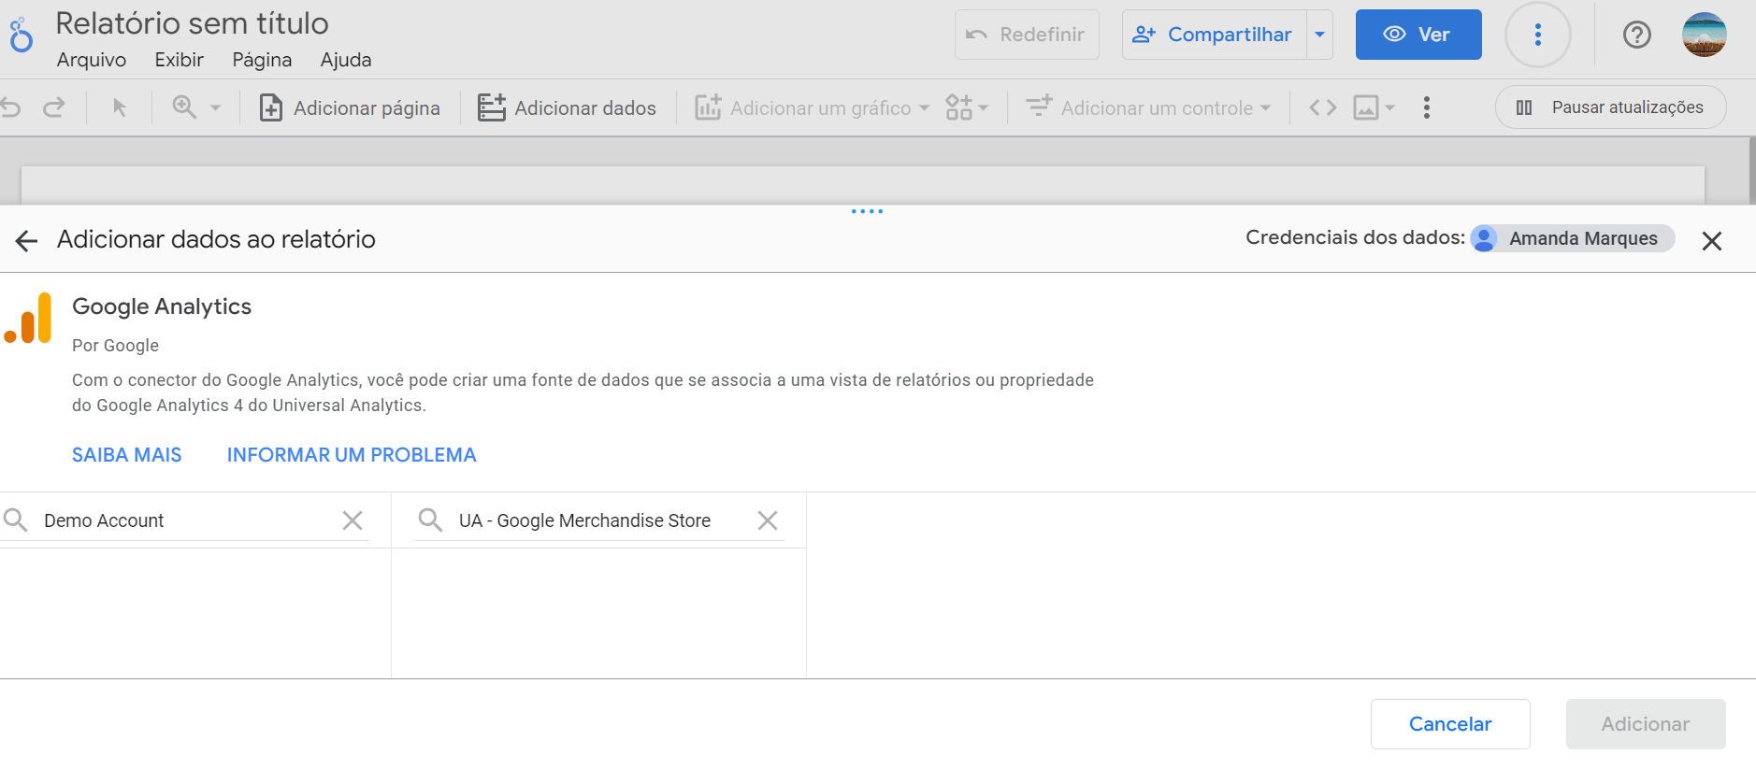Click search icon beside Demo Account
The height and width of the screenshot is (769, 1756).
[16, 520]
